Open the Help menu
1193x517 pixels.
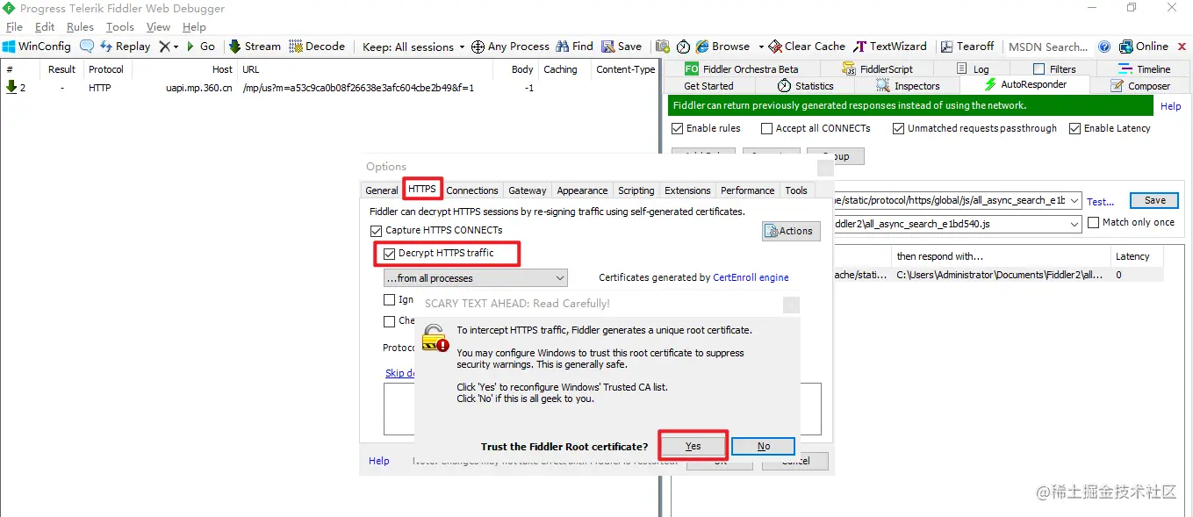pyautogui.click(x=194, y=27)
